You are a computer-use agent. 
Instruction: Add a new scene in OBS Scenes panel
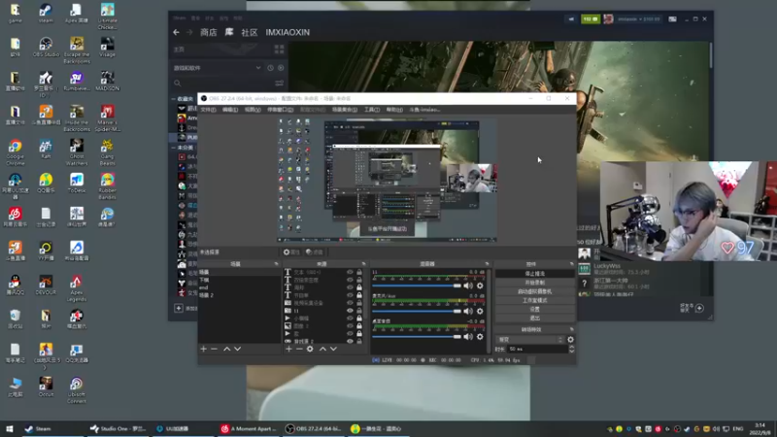click(x=203, y=349)
